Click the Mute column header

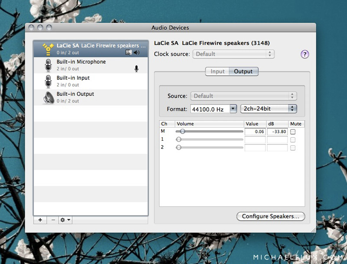[x=296, y=124]
